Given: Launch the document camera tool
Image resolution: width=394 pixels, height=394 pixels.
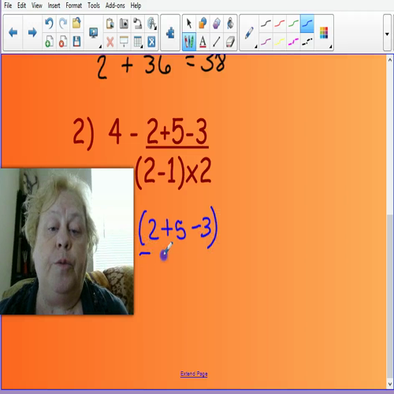Looking at the screenshot, I should click(x=137, y=24).
